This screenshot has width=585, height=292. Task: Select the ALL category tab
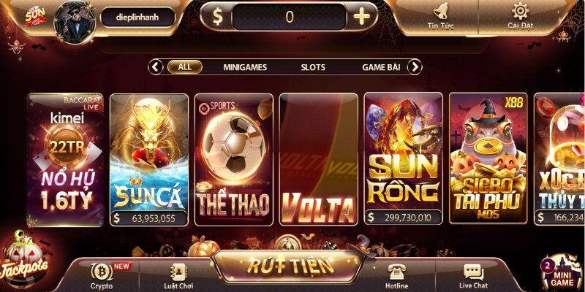185,67
